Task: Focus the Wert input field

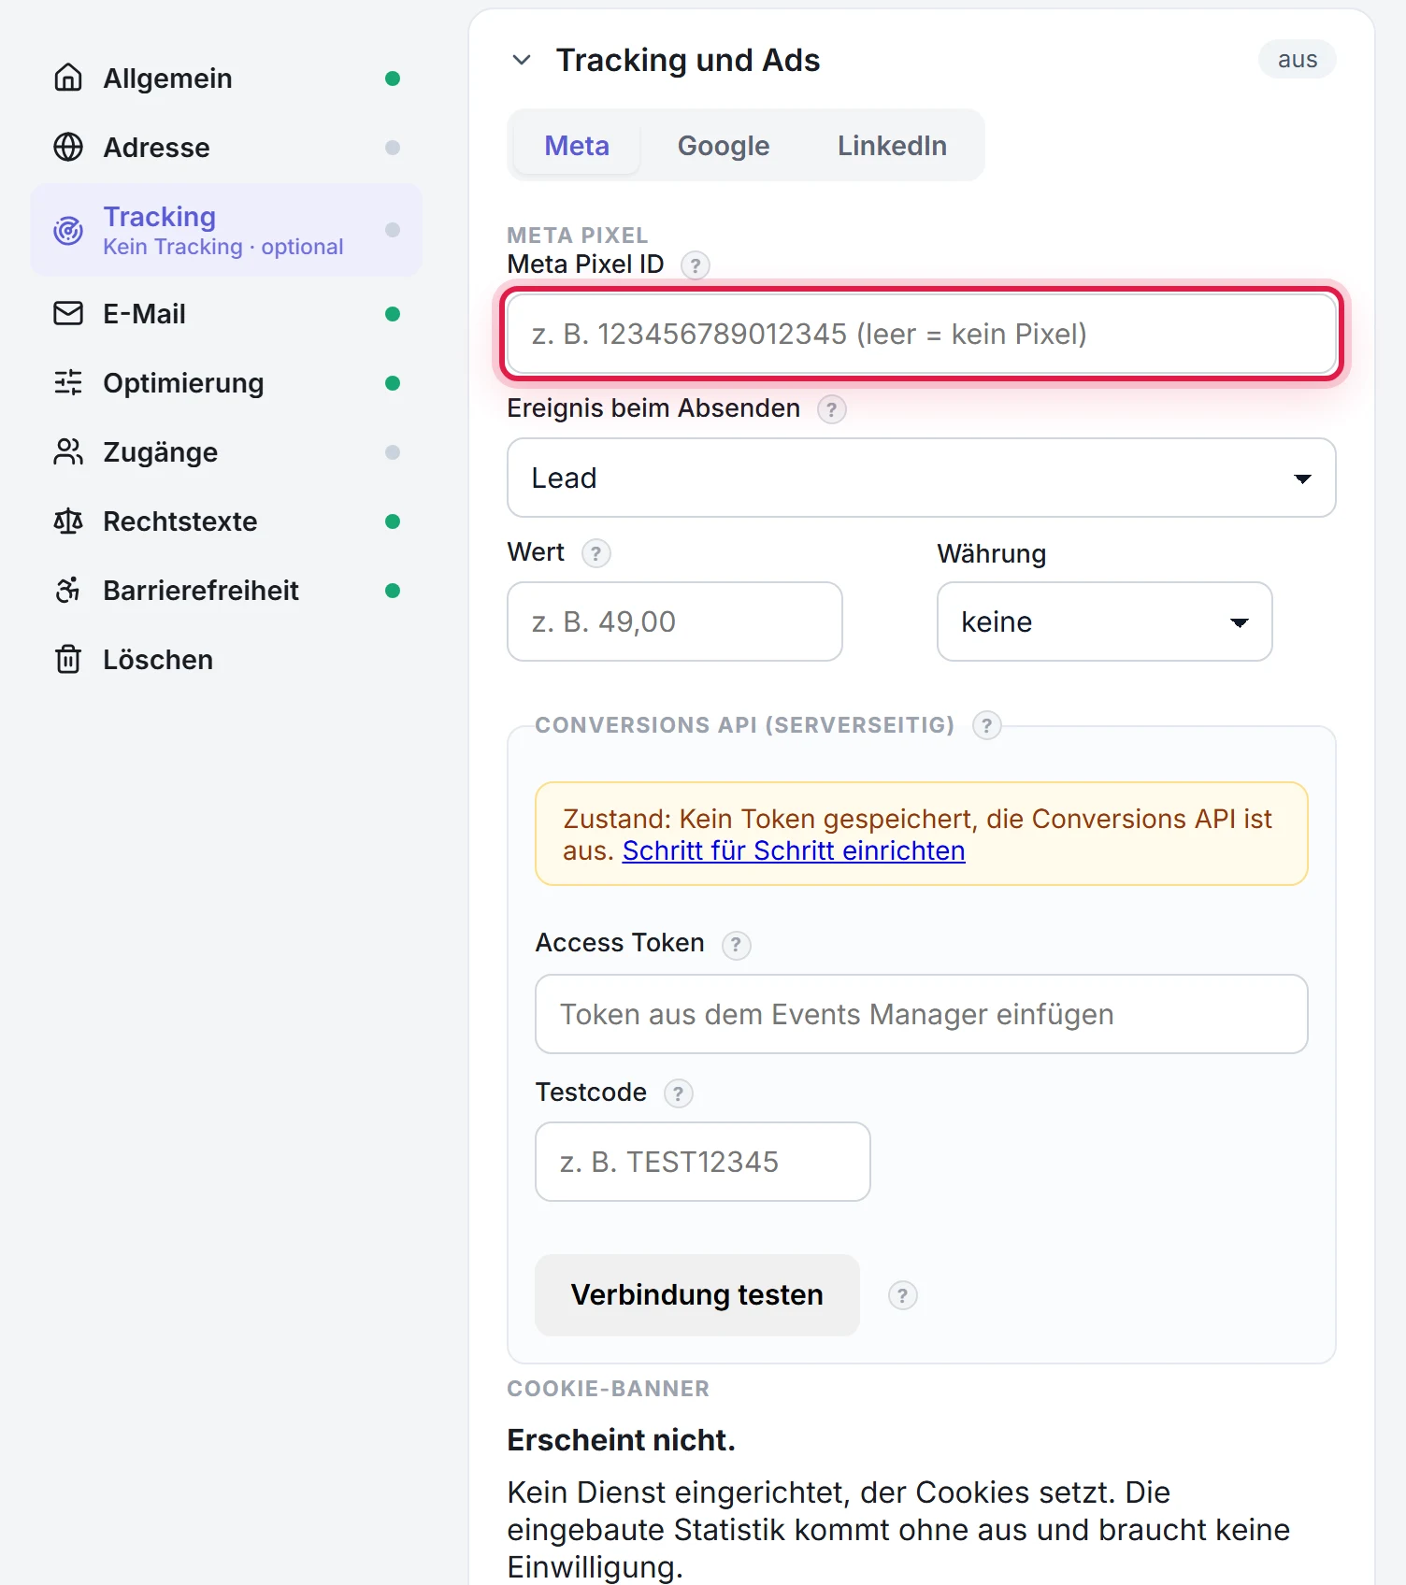Action: click(674, 621)
